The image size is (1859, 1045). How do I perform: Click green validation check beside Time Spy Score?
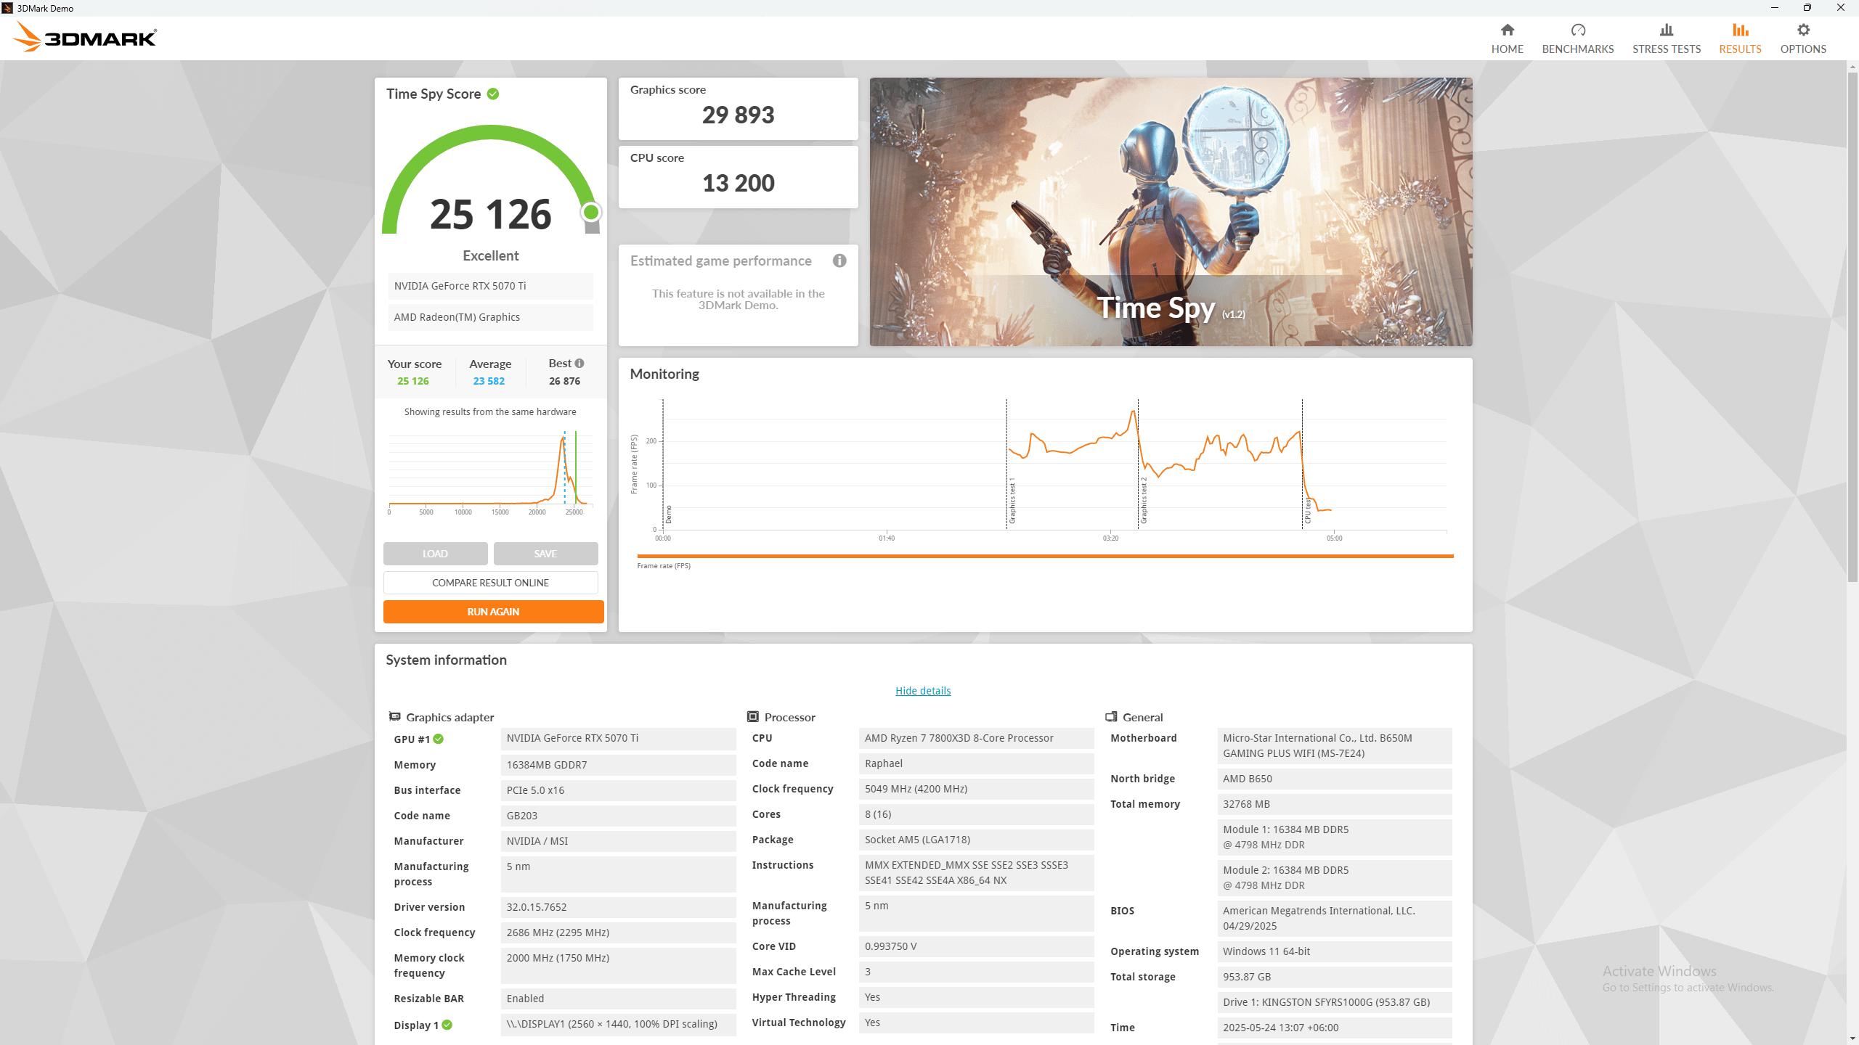coord(493,94)
